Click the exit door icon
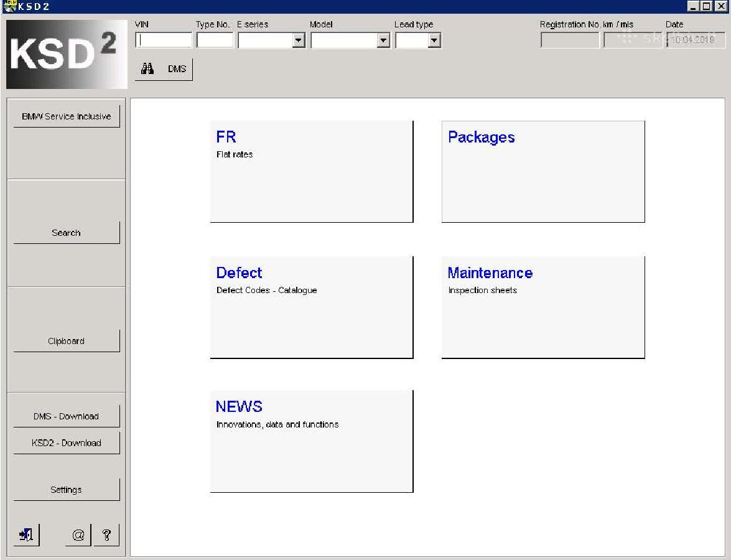 tap(26, 534)
